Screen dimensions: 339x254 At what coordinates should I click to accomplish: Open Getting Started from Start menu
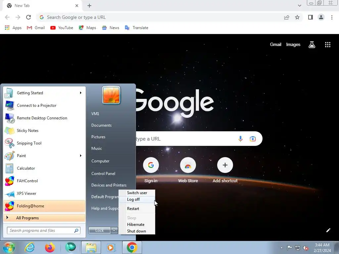44,93
